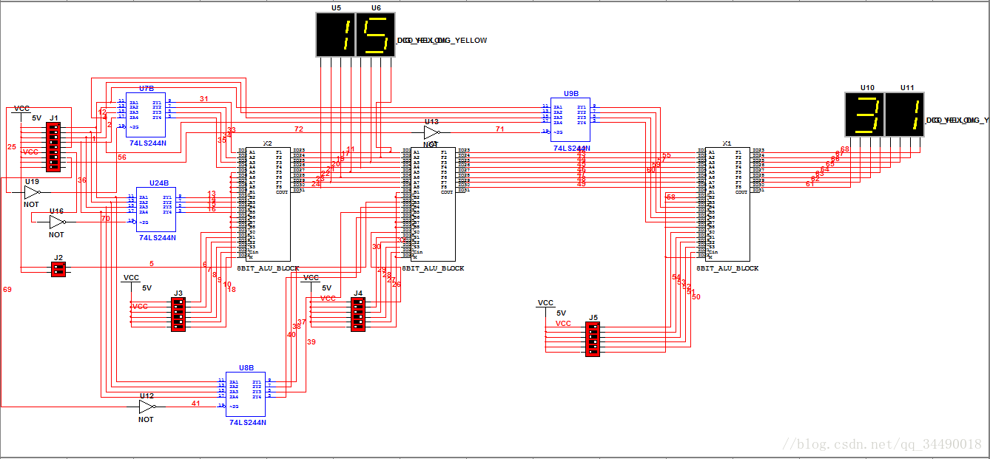Select the U9B 74LS244N buffer chip

pyautogui.click(x=570, y=120)
